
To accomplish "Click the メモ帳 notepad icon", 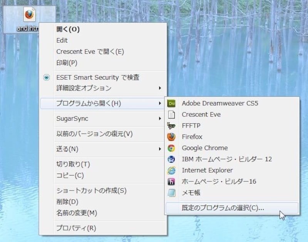I will [x=171, y=192].
